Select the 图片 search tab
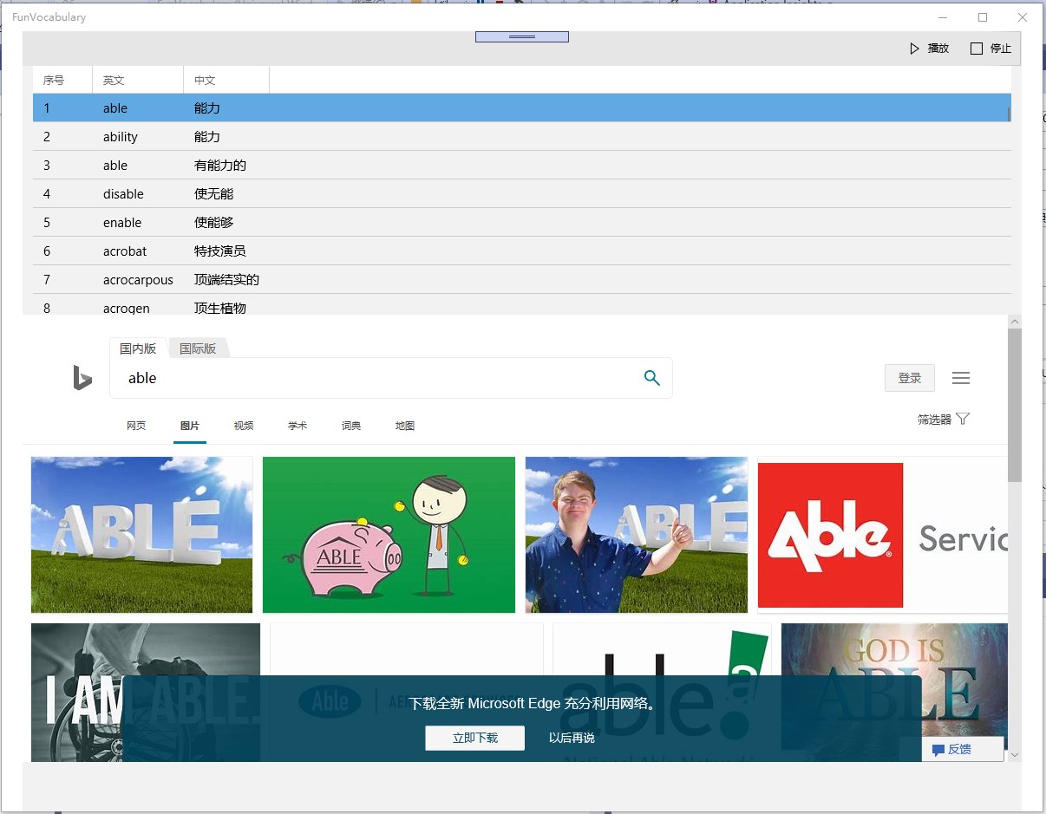The image size is (1046, 814). 190,426
